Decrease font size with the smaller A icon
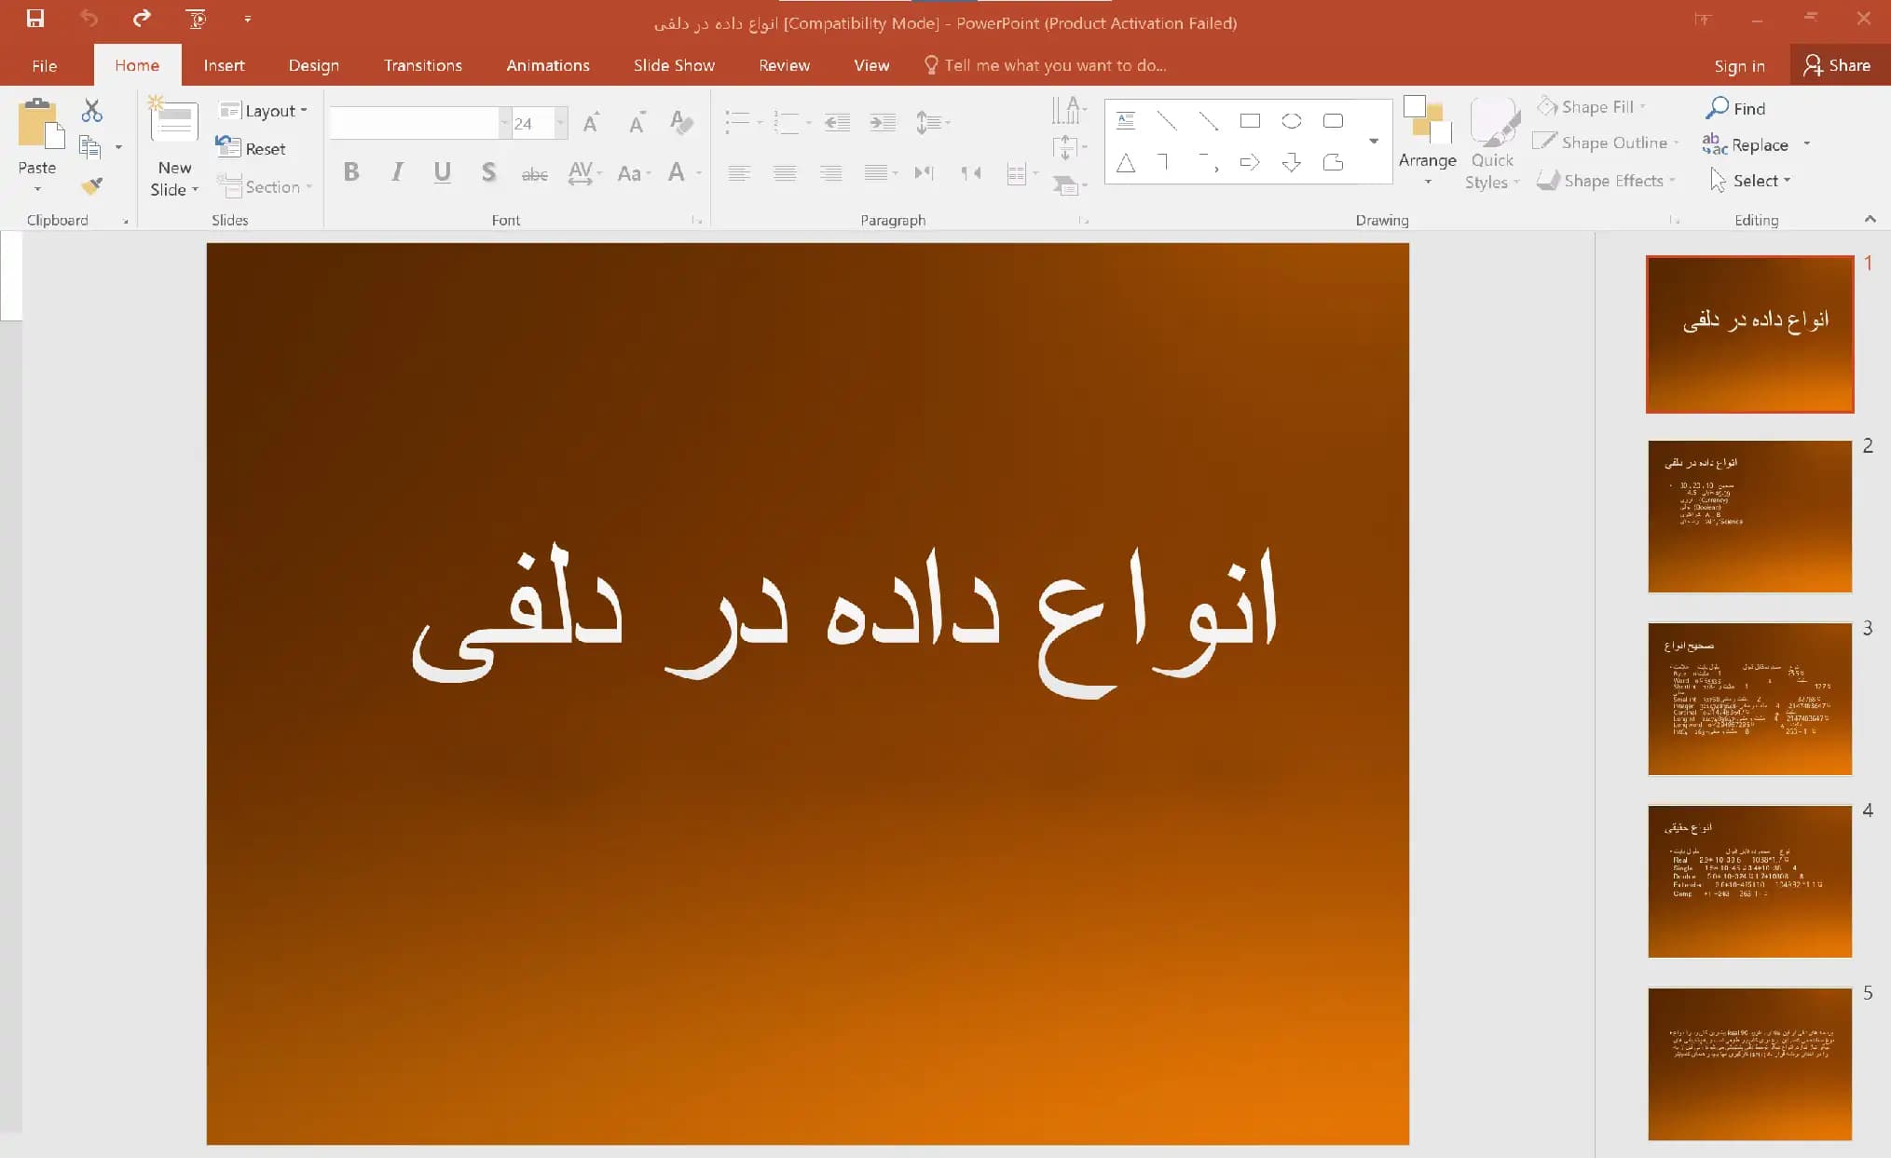The image size is (1891, 1158). coord(637,122)
